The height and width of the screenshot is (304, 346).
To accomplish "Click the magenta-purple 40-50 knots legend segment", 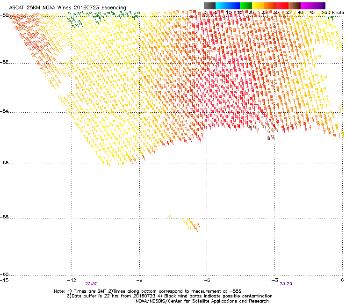I will (x=313, y=6).
